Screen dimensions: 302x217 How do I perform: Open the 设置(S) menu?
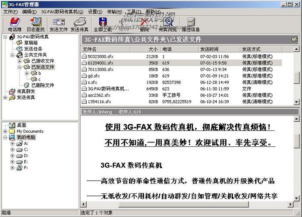95,12
